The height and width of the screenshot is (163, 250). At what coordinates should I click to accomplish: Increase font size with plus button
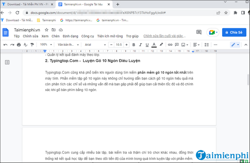127,45
